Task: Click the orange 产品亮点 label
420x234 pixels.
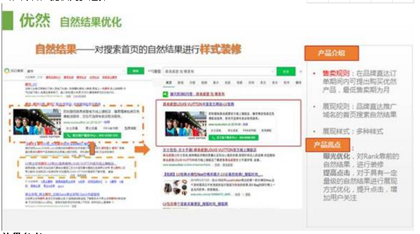Action: click(x=327, y=145)
